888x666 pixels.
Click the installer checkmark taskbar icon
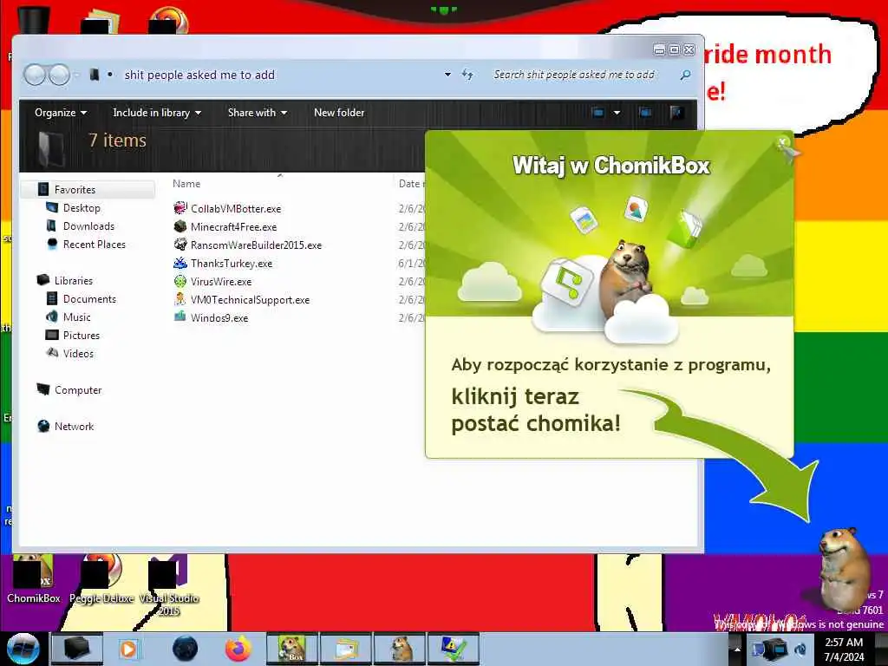pos(453,649)
